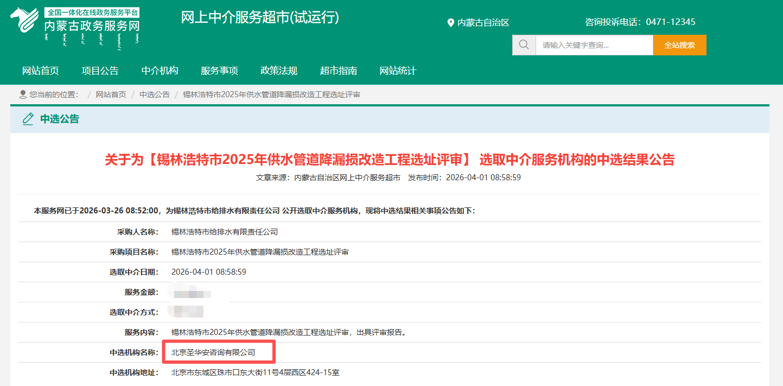This screenshot has height=386, width=783.
Task: Click the 中选公告 breadcrumb link
Action: point(155,94)
